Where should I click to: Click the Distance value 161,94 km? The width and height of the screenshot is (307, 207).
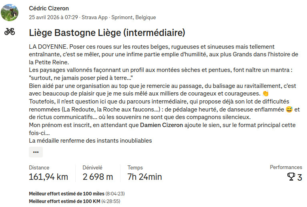click(x=48, y=177)
